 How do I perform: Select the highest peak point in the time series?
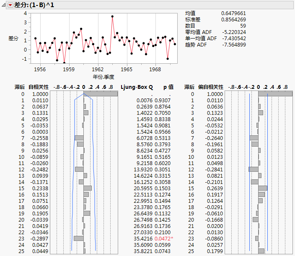[x=112, y=16]
